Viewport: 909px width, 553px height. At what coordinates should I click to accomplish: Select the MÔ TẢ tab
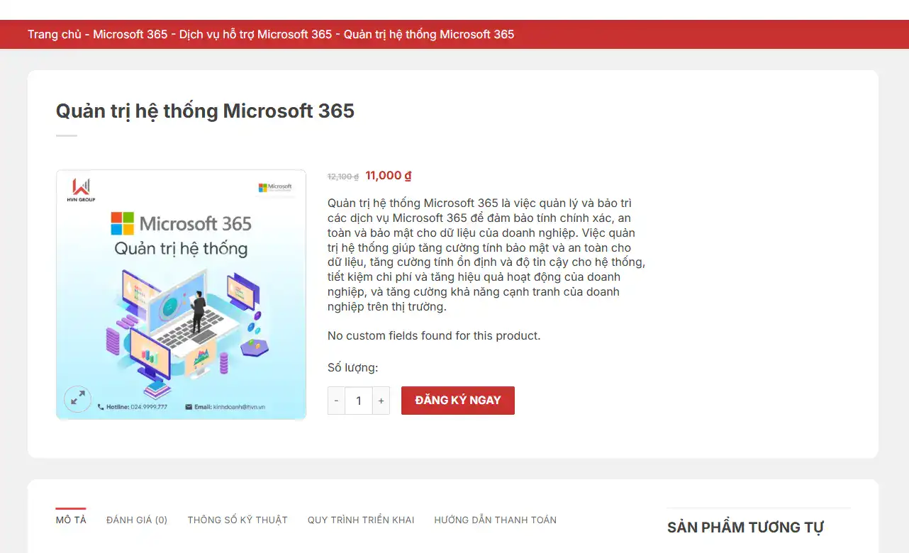pyautogui.click(x=71, y=520)
